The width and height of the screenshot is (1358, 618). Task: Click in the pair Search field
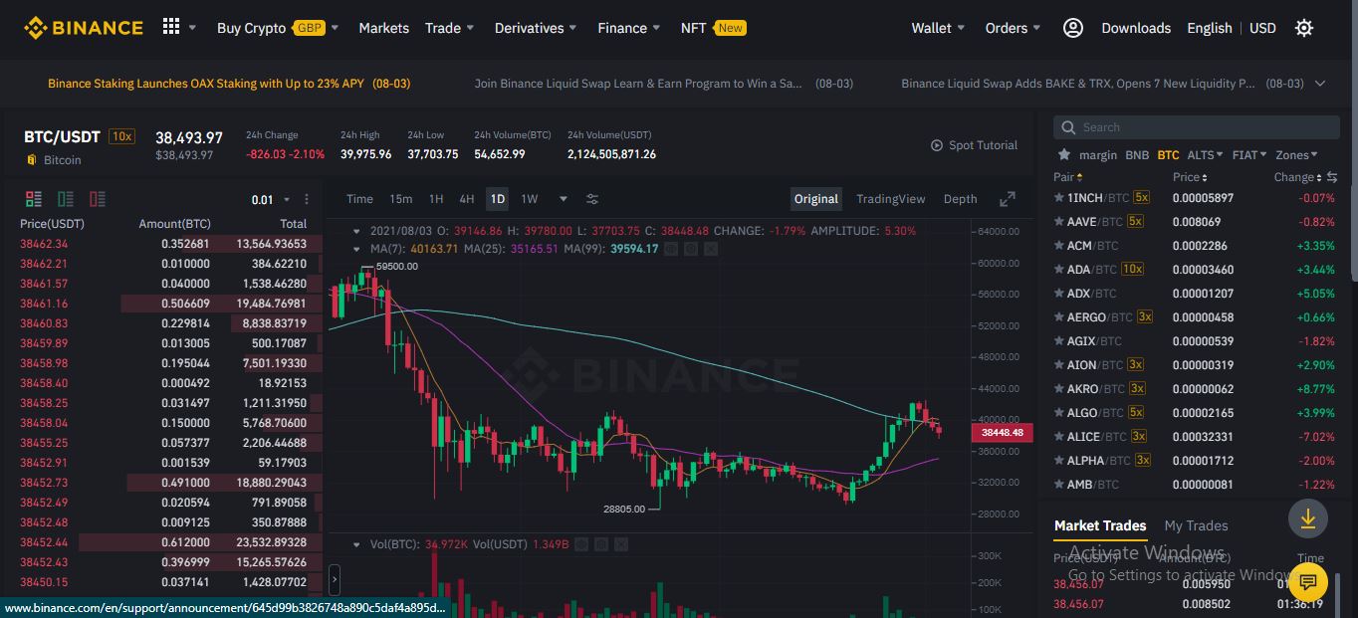[1197, 127]
